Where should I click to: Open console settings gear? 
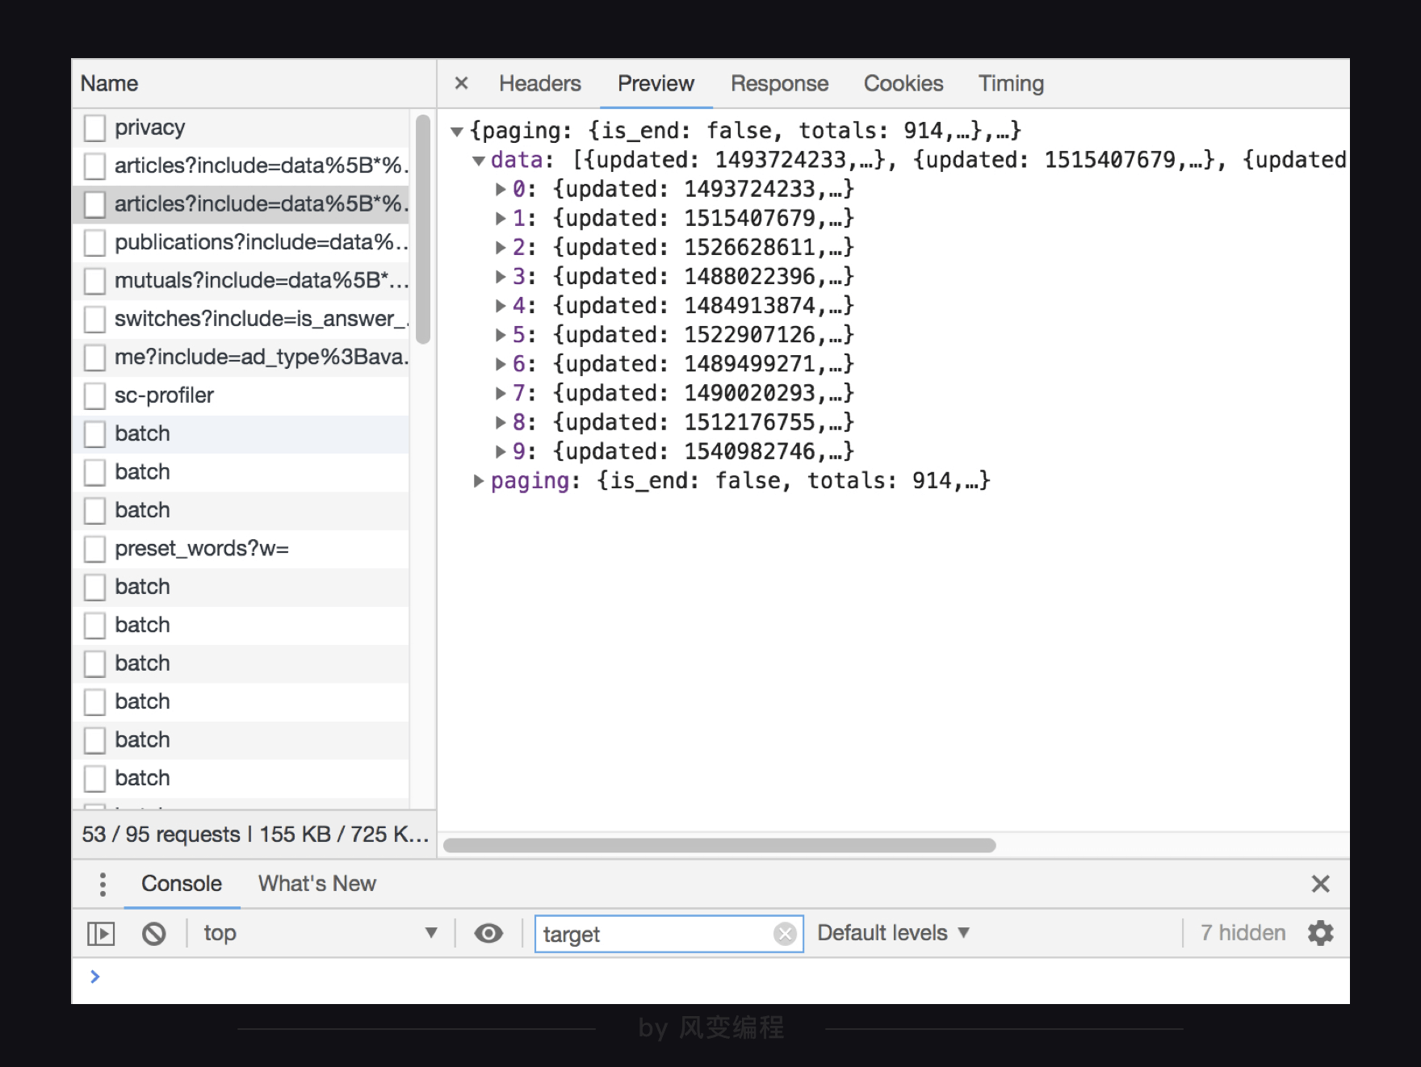(x=1320, y=933)
